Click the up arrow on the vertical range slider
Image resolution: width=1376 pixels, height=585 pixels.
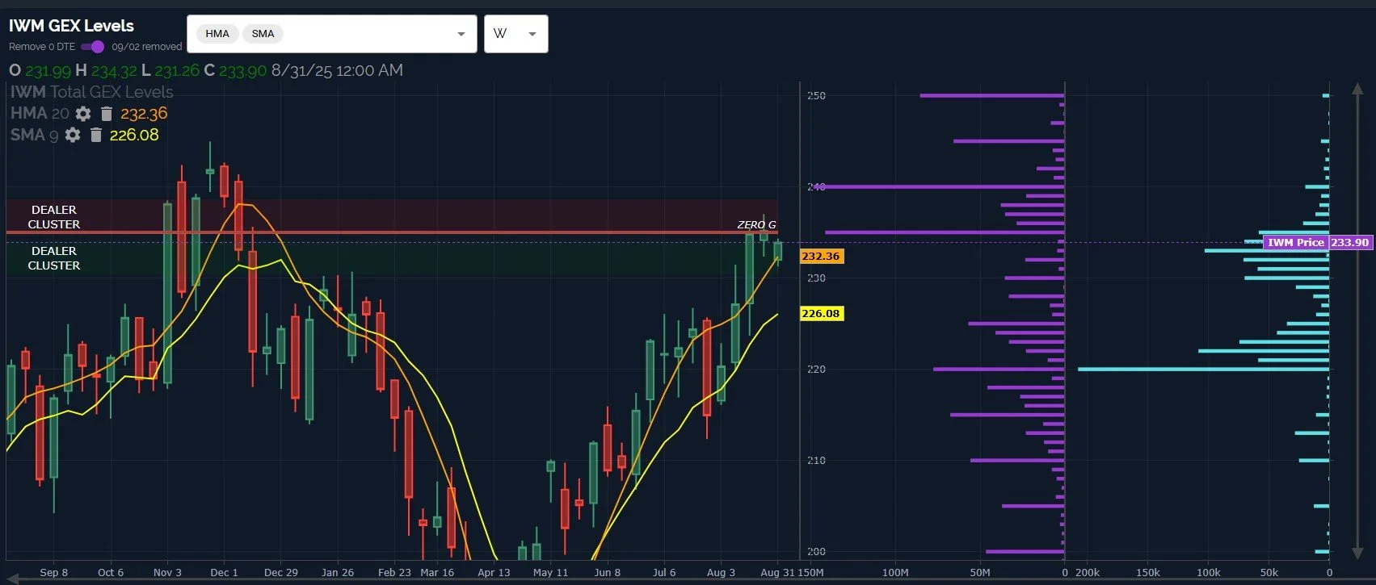(x=1357, y=89)
